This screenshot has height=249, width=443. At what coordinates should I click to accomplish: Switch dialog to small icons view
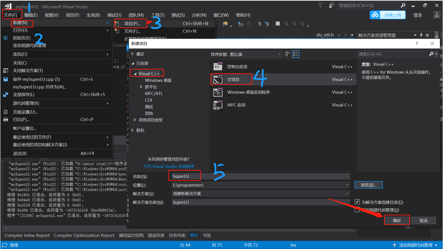point(287,54)
